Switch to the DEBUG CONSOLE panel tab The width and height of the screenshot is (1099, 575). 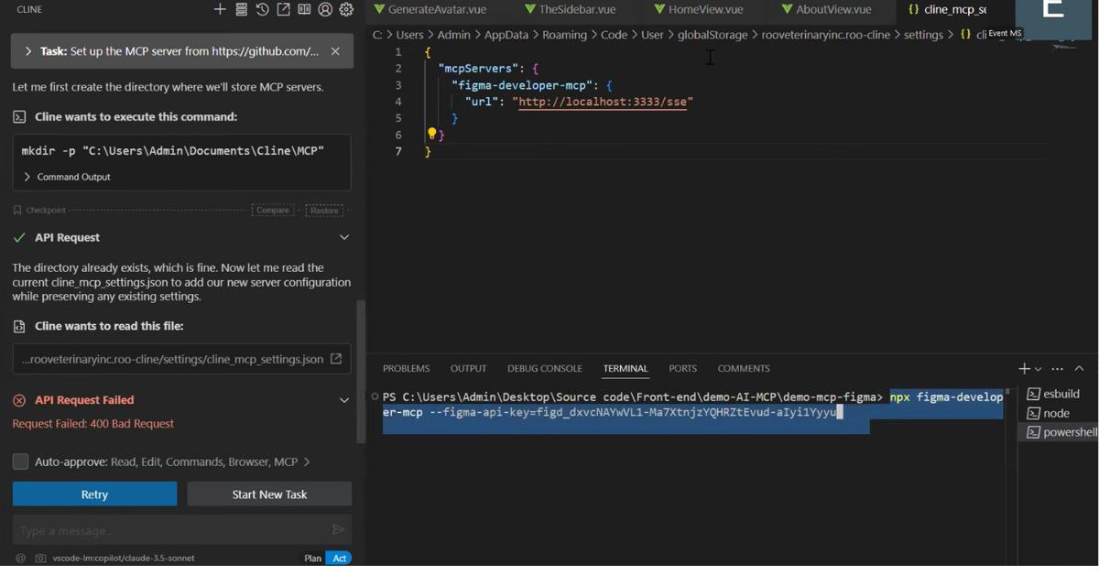pos(545,368)
